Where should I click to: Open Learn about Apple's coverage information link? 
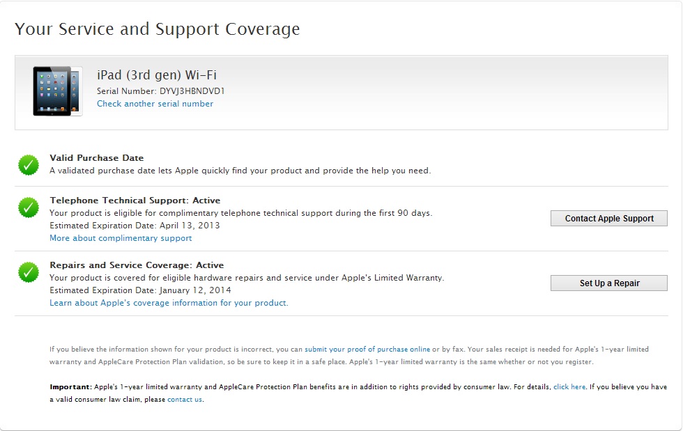click(169, 303)
